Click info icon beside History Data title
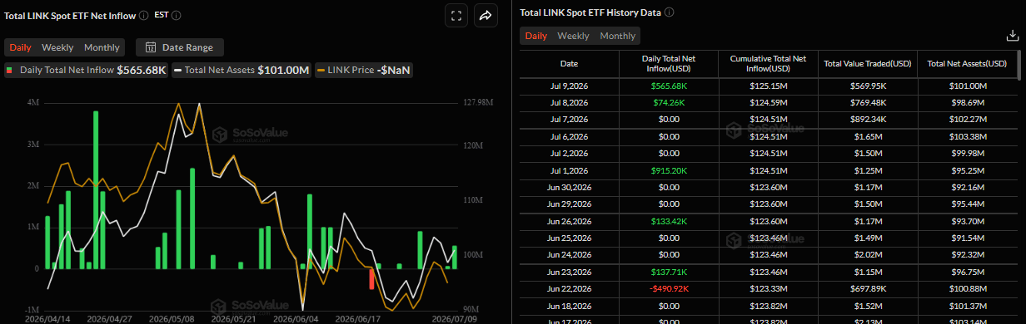Viewport: 1026px width, 324px height. pos(670,12)
